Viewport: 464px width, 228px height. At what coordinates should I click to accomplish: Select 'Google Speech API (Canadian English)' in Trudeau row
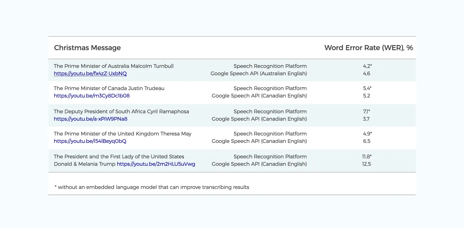point(259,96)
